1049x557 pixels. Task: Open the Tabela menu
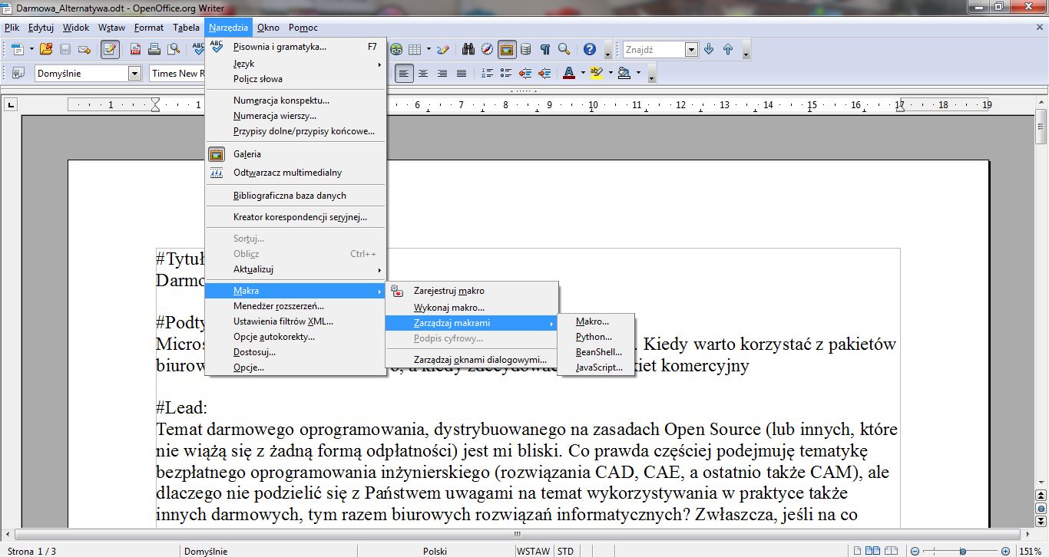point(186,28)
